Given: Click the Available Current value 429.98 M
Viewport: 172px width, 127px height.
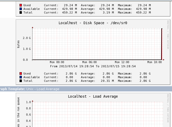Looking at the screenshot, I should [x=69, y=9].
